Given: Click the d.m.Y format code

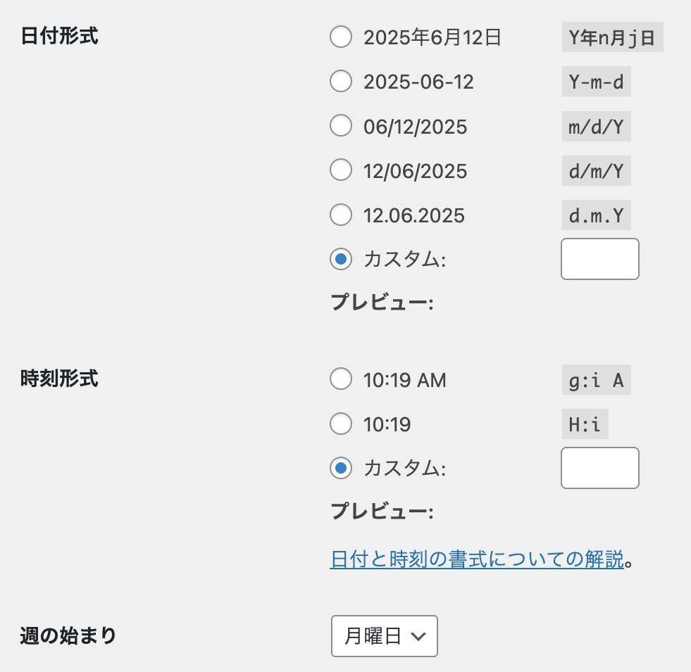Looking at the screenshot, I should click(x=596, y=215).
